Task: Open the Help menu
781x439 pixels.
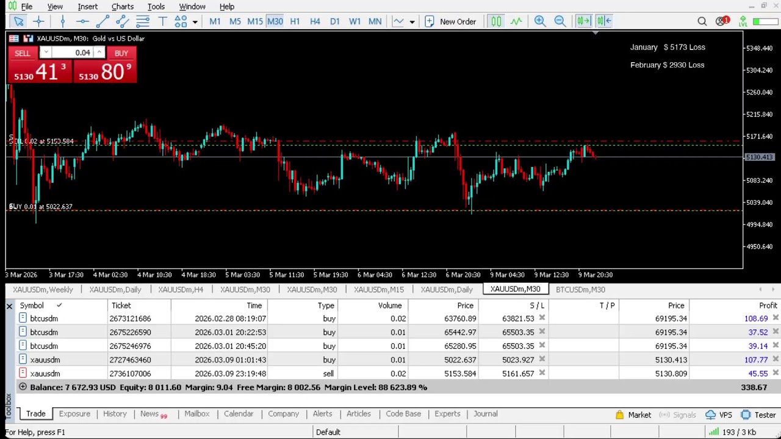Action: tap(227, 7)
